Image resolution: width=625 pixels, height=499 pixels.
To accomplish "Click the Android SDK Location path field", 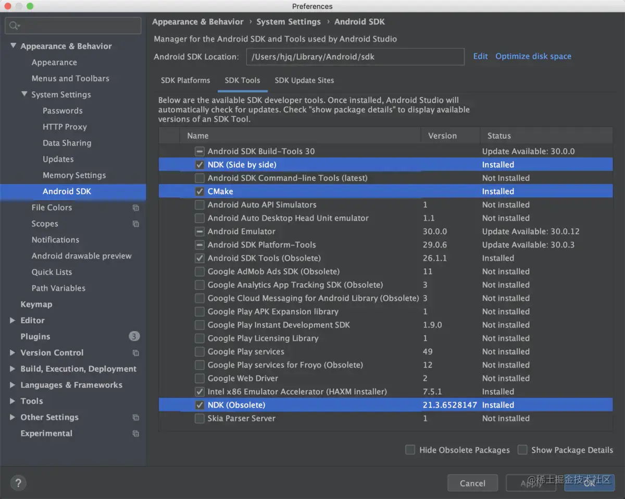I will coord(355,57).
